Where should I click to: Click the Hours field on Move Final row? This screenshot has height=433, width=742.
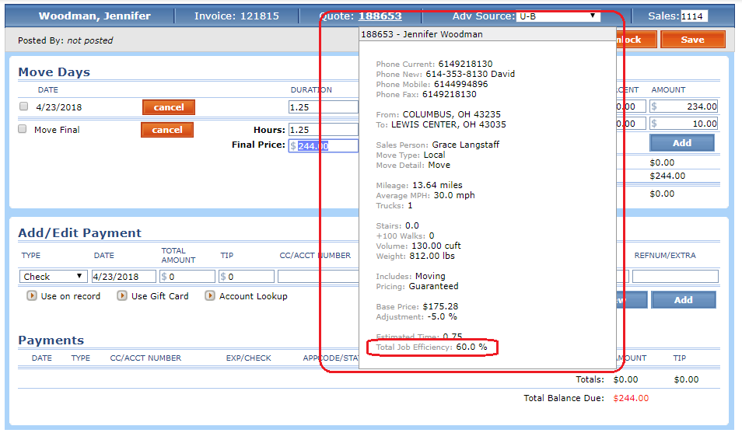click(323, 130)
